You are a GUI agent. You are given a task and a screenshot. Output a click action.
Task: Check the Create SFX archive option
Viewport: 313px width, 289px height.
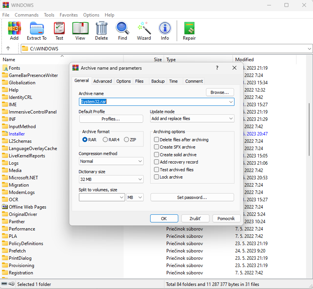(x=157, y=147)
